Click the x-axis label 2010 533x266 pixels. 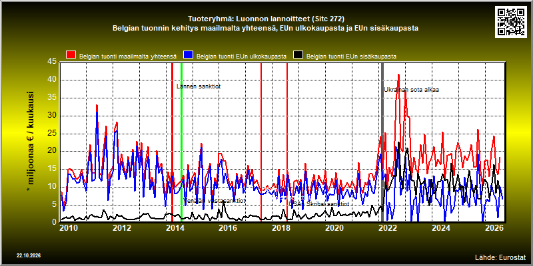click(x=69, y=227)
